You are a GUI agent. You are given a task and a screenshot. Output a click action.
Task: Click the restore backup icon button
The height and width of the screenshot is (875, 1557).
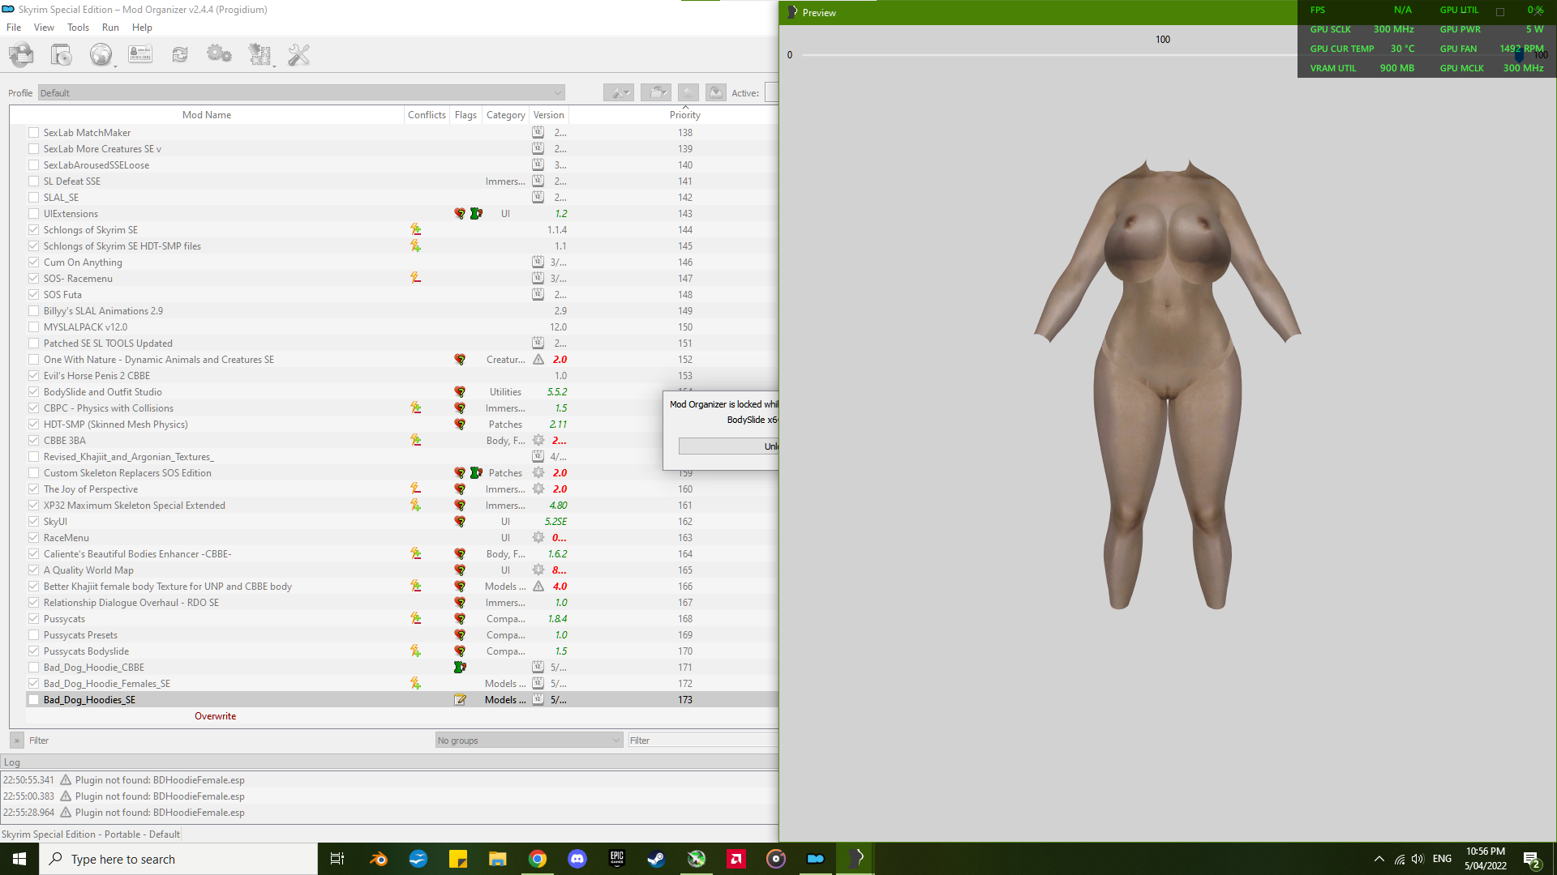pos(688,92)
